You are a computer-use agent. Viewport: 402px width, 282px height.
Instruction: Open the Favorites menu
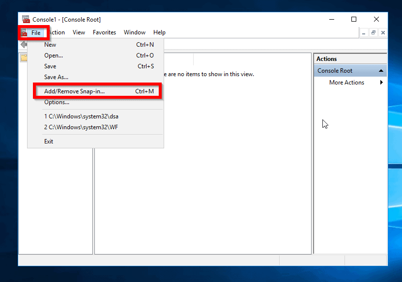tap(104, 32)
